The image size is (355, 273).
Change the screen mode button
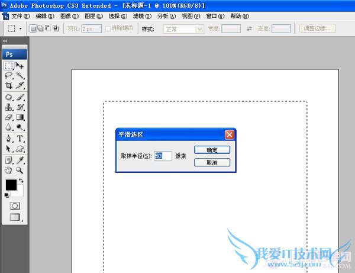click(x=15, y=217)
